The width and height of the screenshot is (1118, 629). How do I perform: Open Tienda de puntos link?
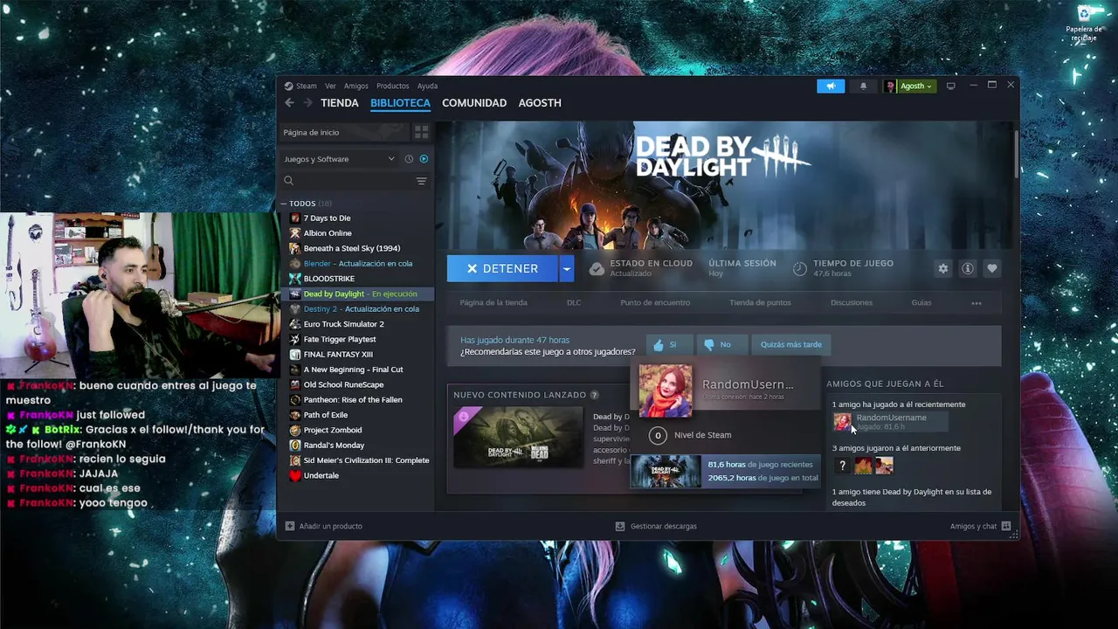click(760, 302)
